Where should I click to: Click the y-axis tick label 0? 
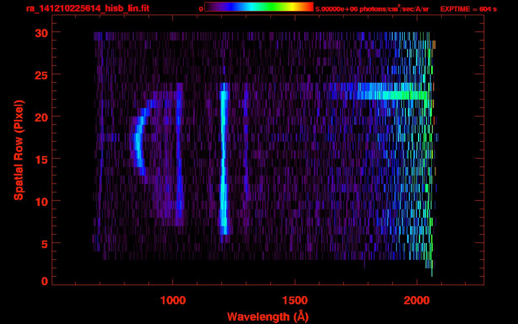[x=44, y=281]
